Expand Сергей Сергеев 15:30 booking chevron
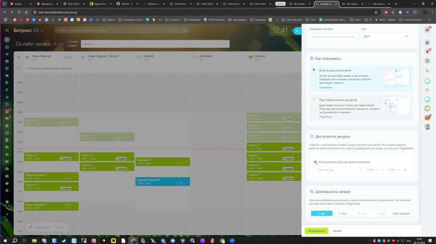This screenshot has width=436, height=244. pyautogui.click(x=187, y=182)
